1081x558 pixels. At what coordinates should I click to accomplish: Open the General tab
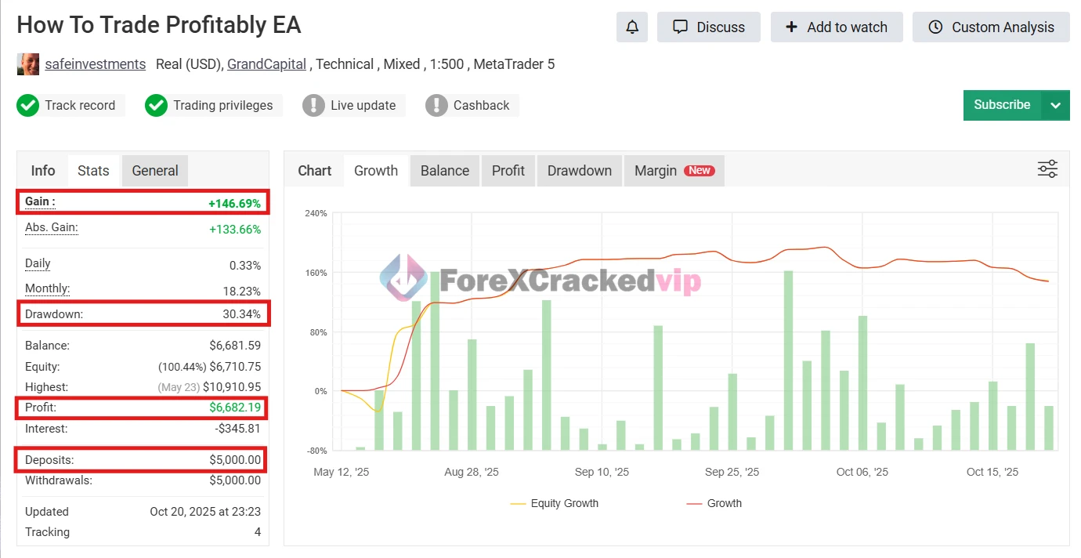click(155, 171)
